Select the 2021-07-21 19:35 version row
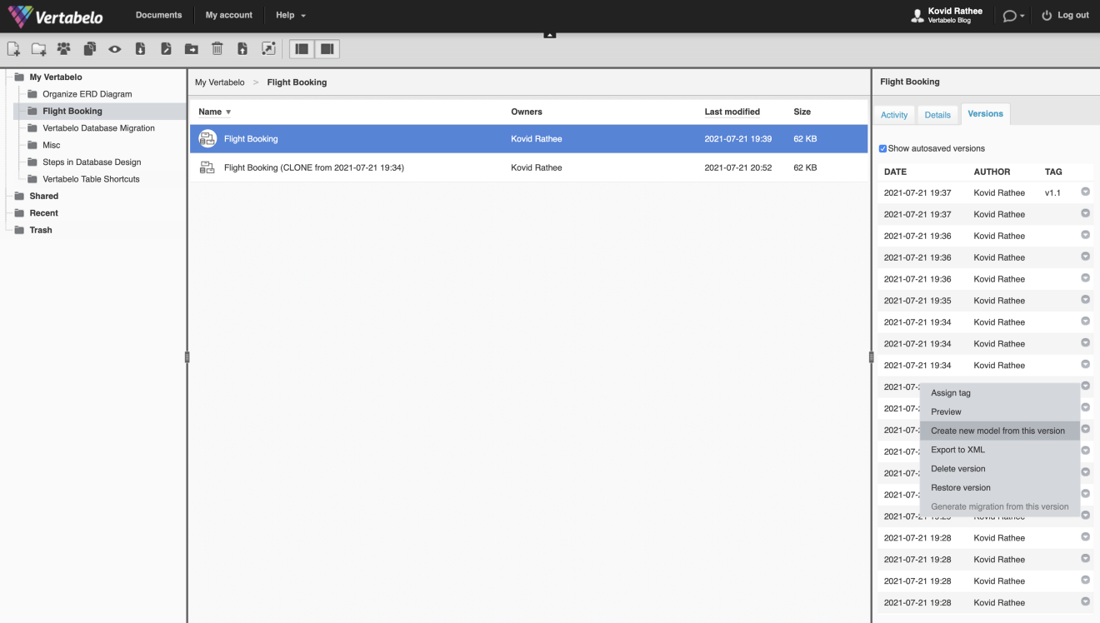The height and width of the screenshot is (623, 1100). (986, 301)
